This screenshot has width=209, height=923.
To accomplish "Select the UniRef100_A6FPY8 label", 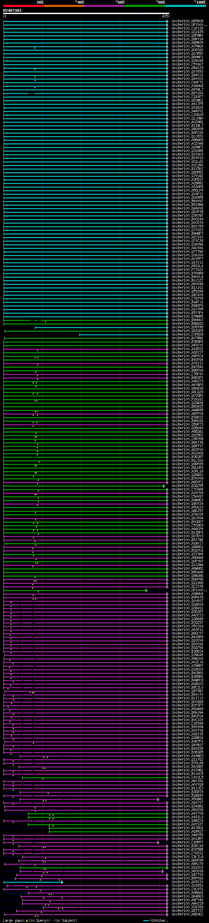I will pos(187,414).
